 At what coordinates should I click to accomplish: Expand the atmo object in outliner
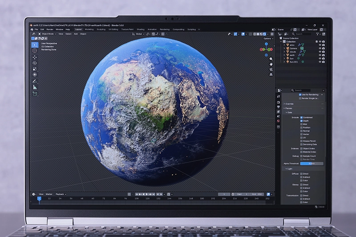[284, 45]
